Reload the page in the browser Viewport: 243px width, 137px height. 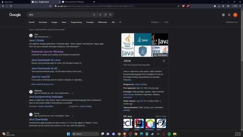(x=11, y=6)
